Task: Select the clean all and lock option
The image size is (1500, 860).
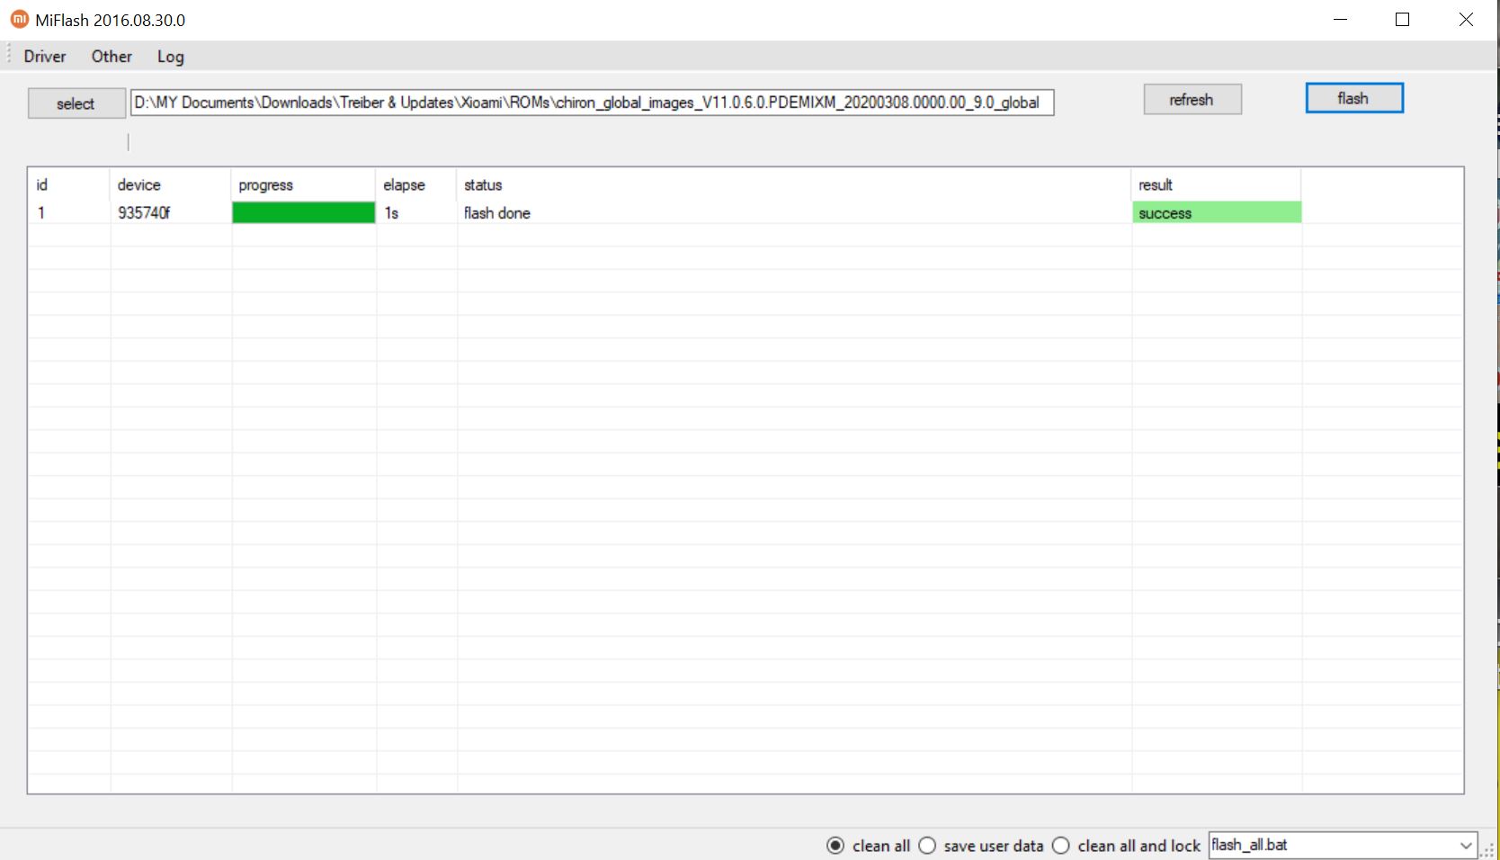Action: point(1061,846)
